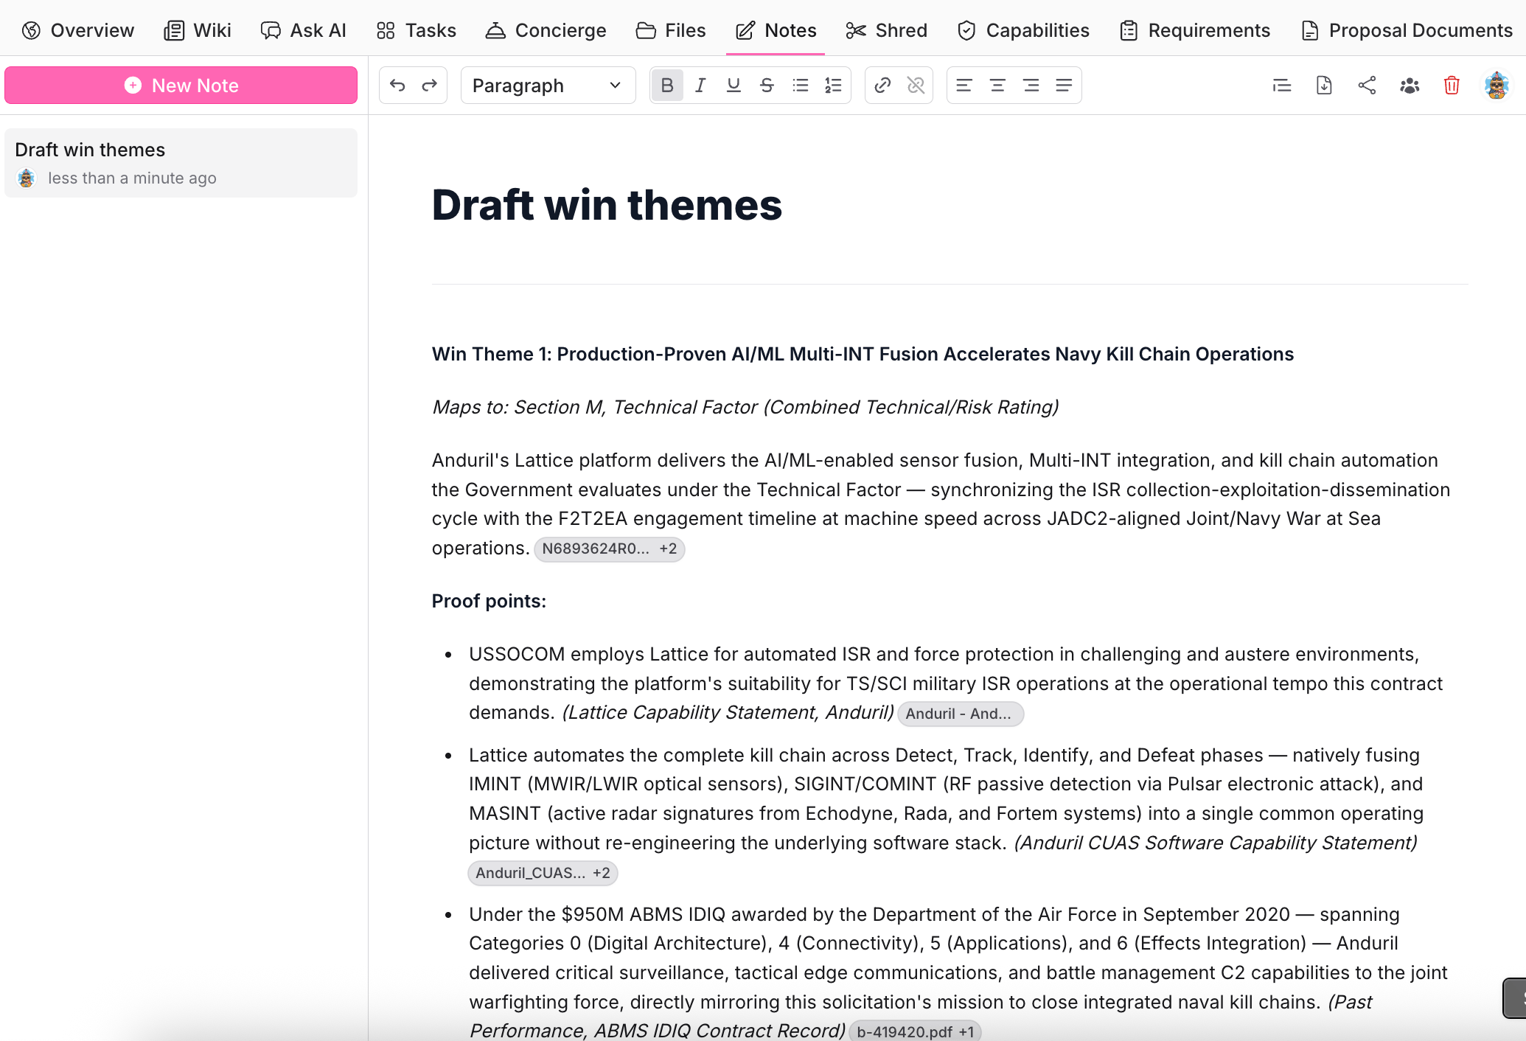Open the Shred tab

coord(886,30)
